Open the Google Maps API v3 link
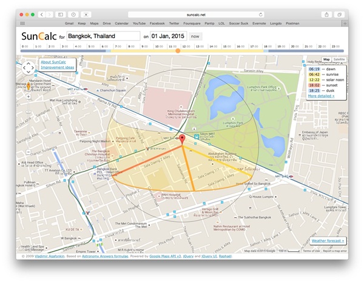This screenshot has width=364, height=282. click(165, 257)
